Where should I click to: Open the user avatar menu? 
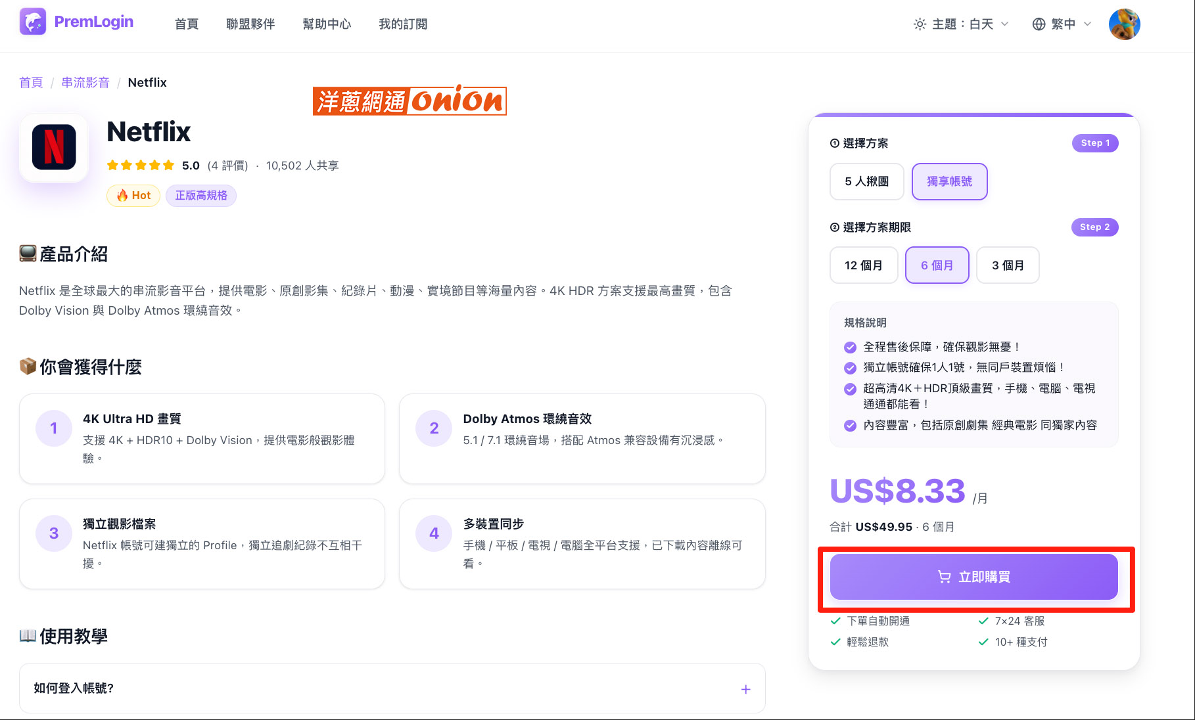point(1124,24)
